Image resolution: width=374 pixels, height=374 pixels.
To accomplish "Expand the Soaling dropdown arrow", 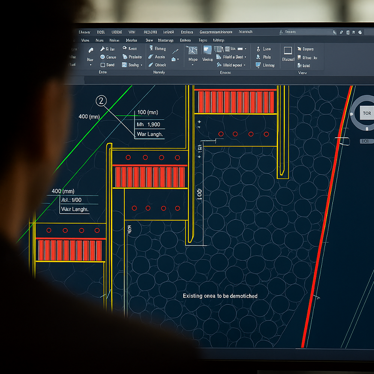I will 141,65.
